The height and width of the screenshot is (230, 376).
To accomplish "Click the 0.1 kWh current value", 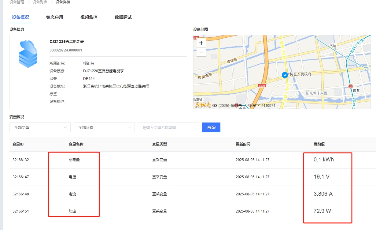I will 324,160.
